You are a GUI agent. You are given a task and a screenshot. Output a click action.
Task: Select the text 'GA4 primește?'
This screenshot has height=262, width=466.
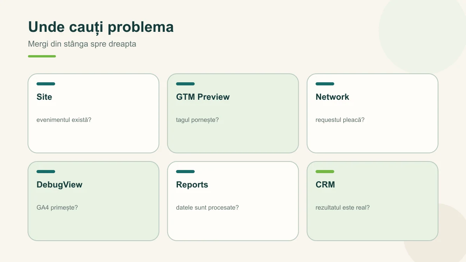click(x=57, y=208)
